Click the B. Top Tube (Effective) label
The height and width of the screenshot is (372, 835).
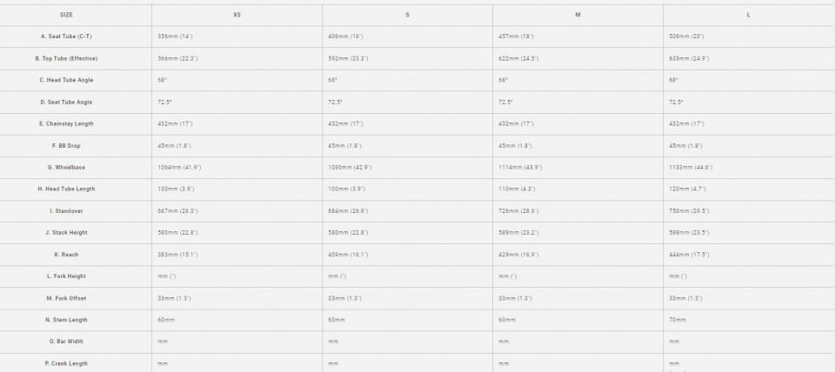(x=67, y=58)
